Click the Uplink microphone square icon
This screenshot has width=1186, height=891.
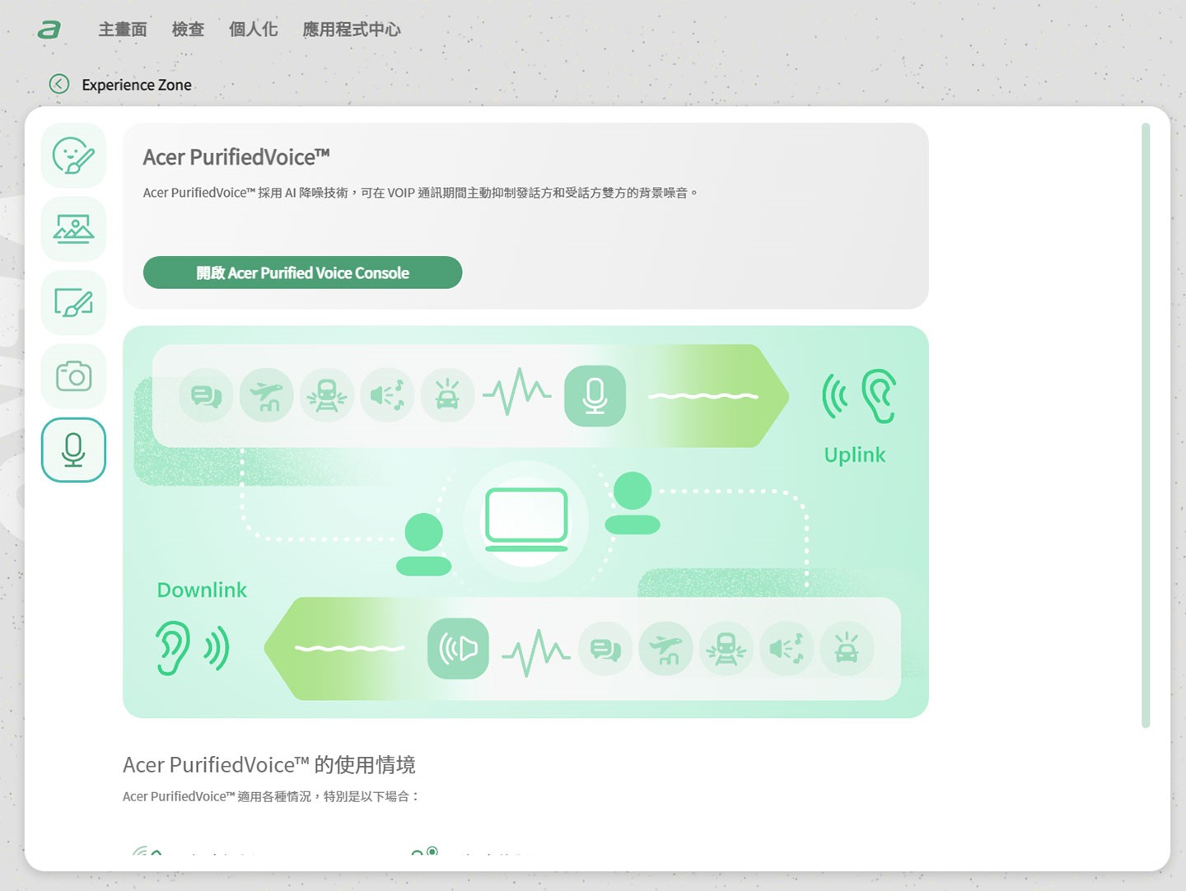595,396
